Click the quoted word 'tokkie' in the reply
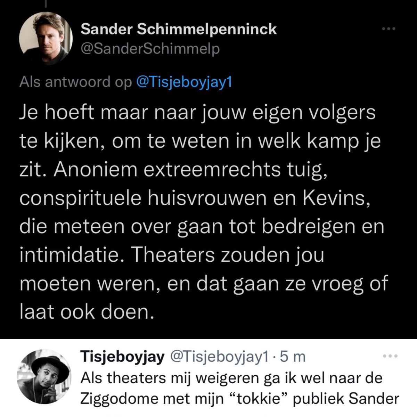417x417 pixels. [x=258, y=399]
